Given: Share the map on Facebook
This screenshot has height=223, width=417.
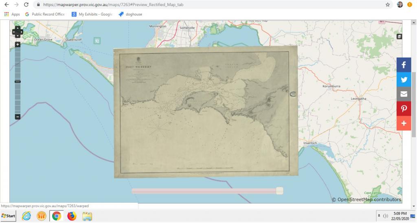Looking at the screenshot, I should tap(404, 65).
